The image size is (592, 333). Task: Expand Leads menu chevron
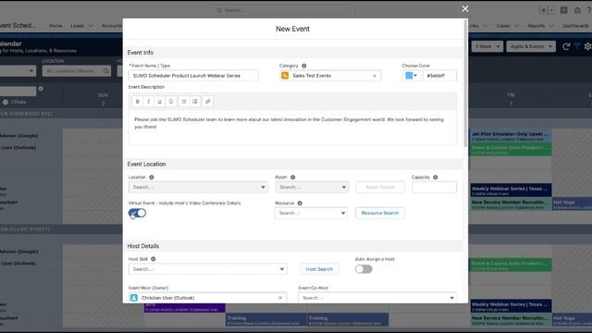tap(91, 26)
